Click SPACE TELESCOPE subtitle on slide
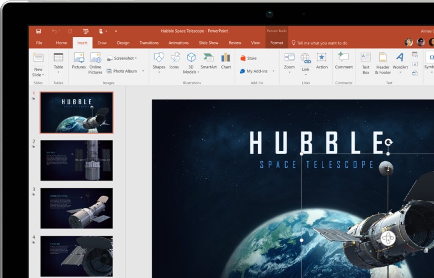This screenshot has height=278, width=434. (x=317, y=165)
